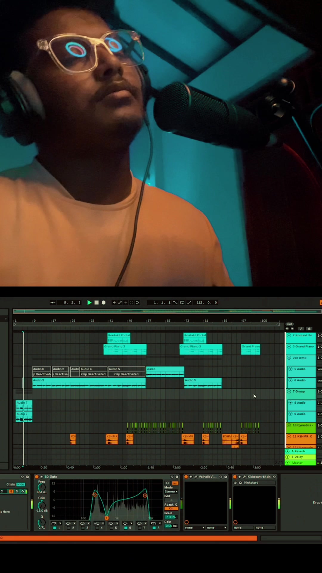Select the Master track header
The width and height of the screenshot is (322, 573).
coord(300,463)
